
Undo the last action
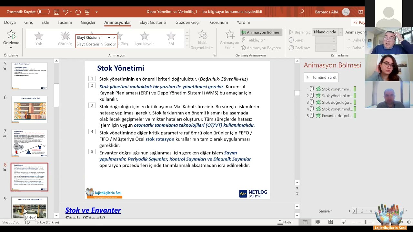[65, 12]
